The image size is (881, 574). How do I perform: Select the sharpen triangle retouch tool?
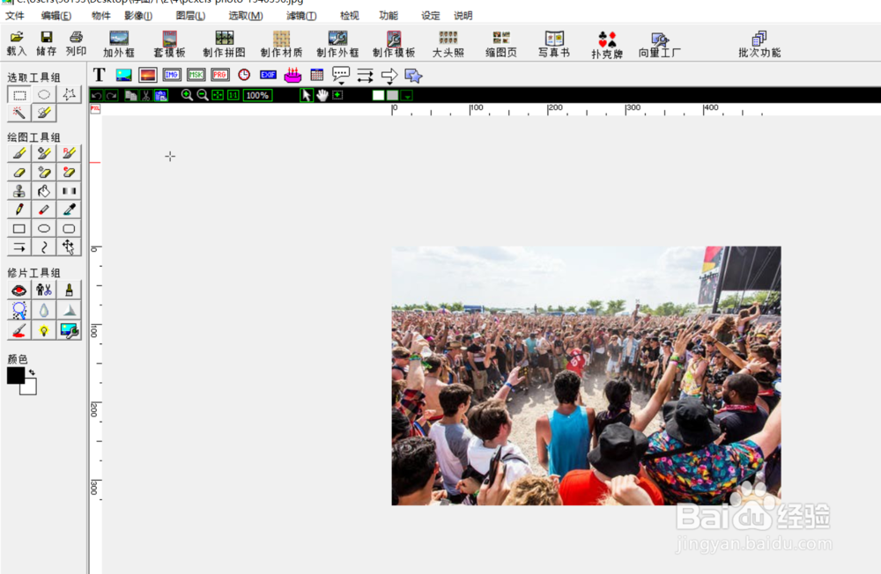pos(69,310)
